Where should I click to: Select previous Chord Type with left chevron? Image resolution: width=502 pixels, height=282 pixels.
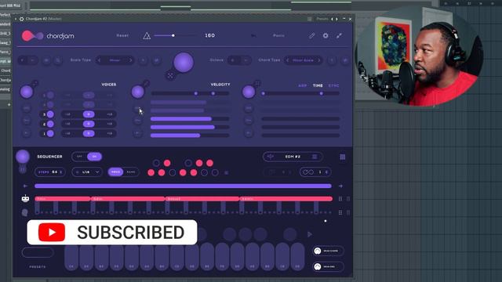[288, 60]
